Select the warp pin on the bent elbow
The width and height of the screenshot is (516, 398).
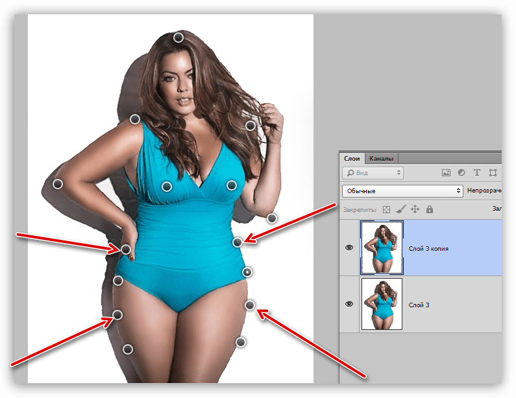[58, 184]
